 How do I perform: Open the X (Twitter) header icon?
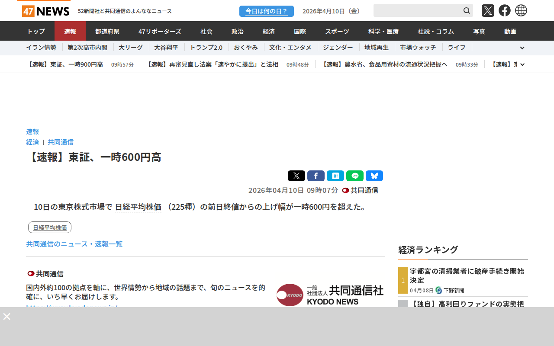488,11
